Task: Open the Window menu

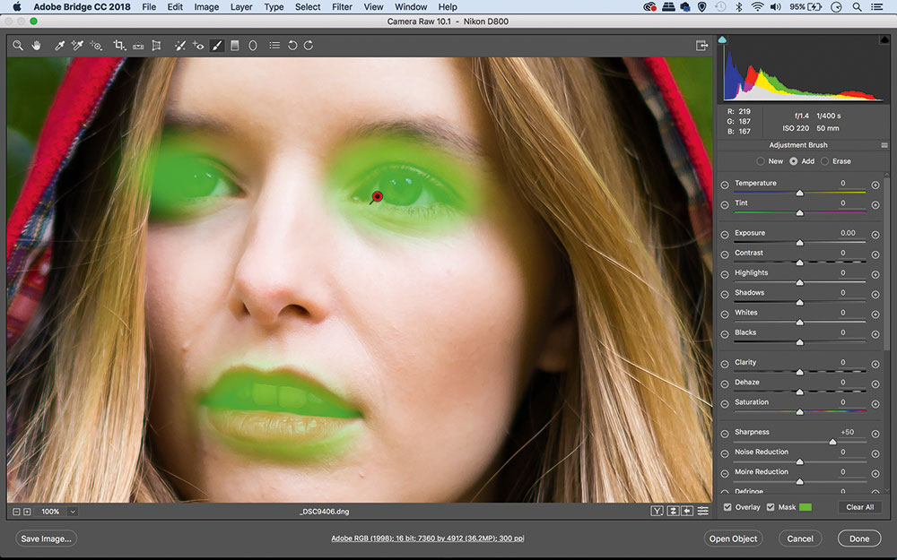Action: pyautogui.click(x=411, y=7)
